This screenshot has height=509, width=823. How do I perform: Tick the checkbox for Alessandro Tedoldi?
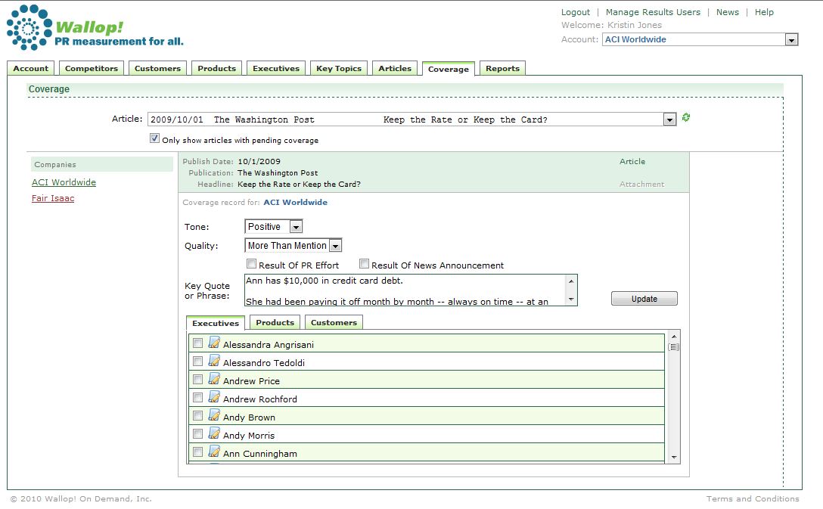198,362
